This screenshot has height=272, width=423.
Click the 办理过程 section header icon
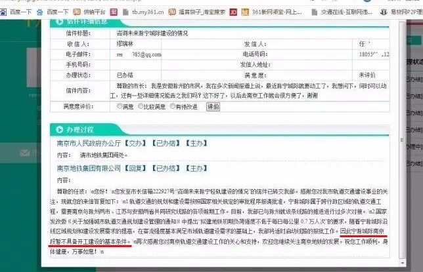[x=59, y=130]
